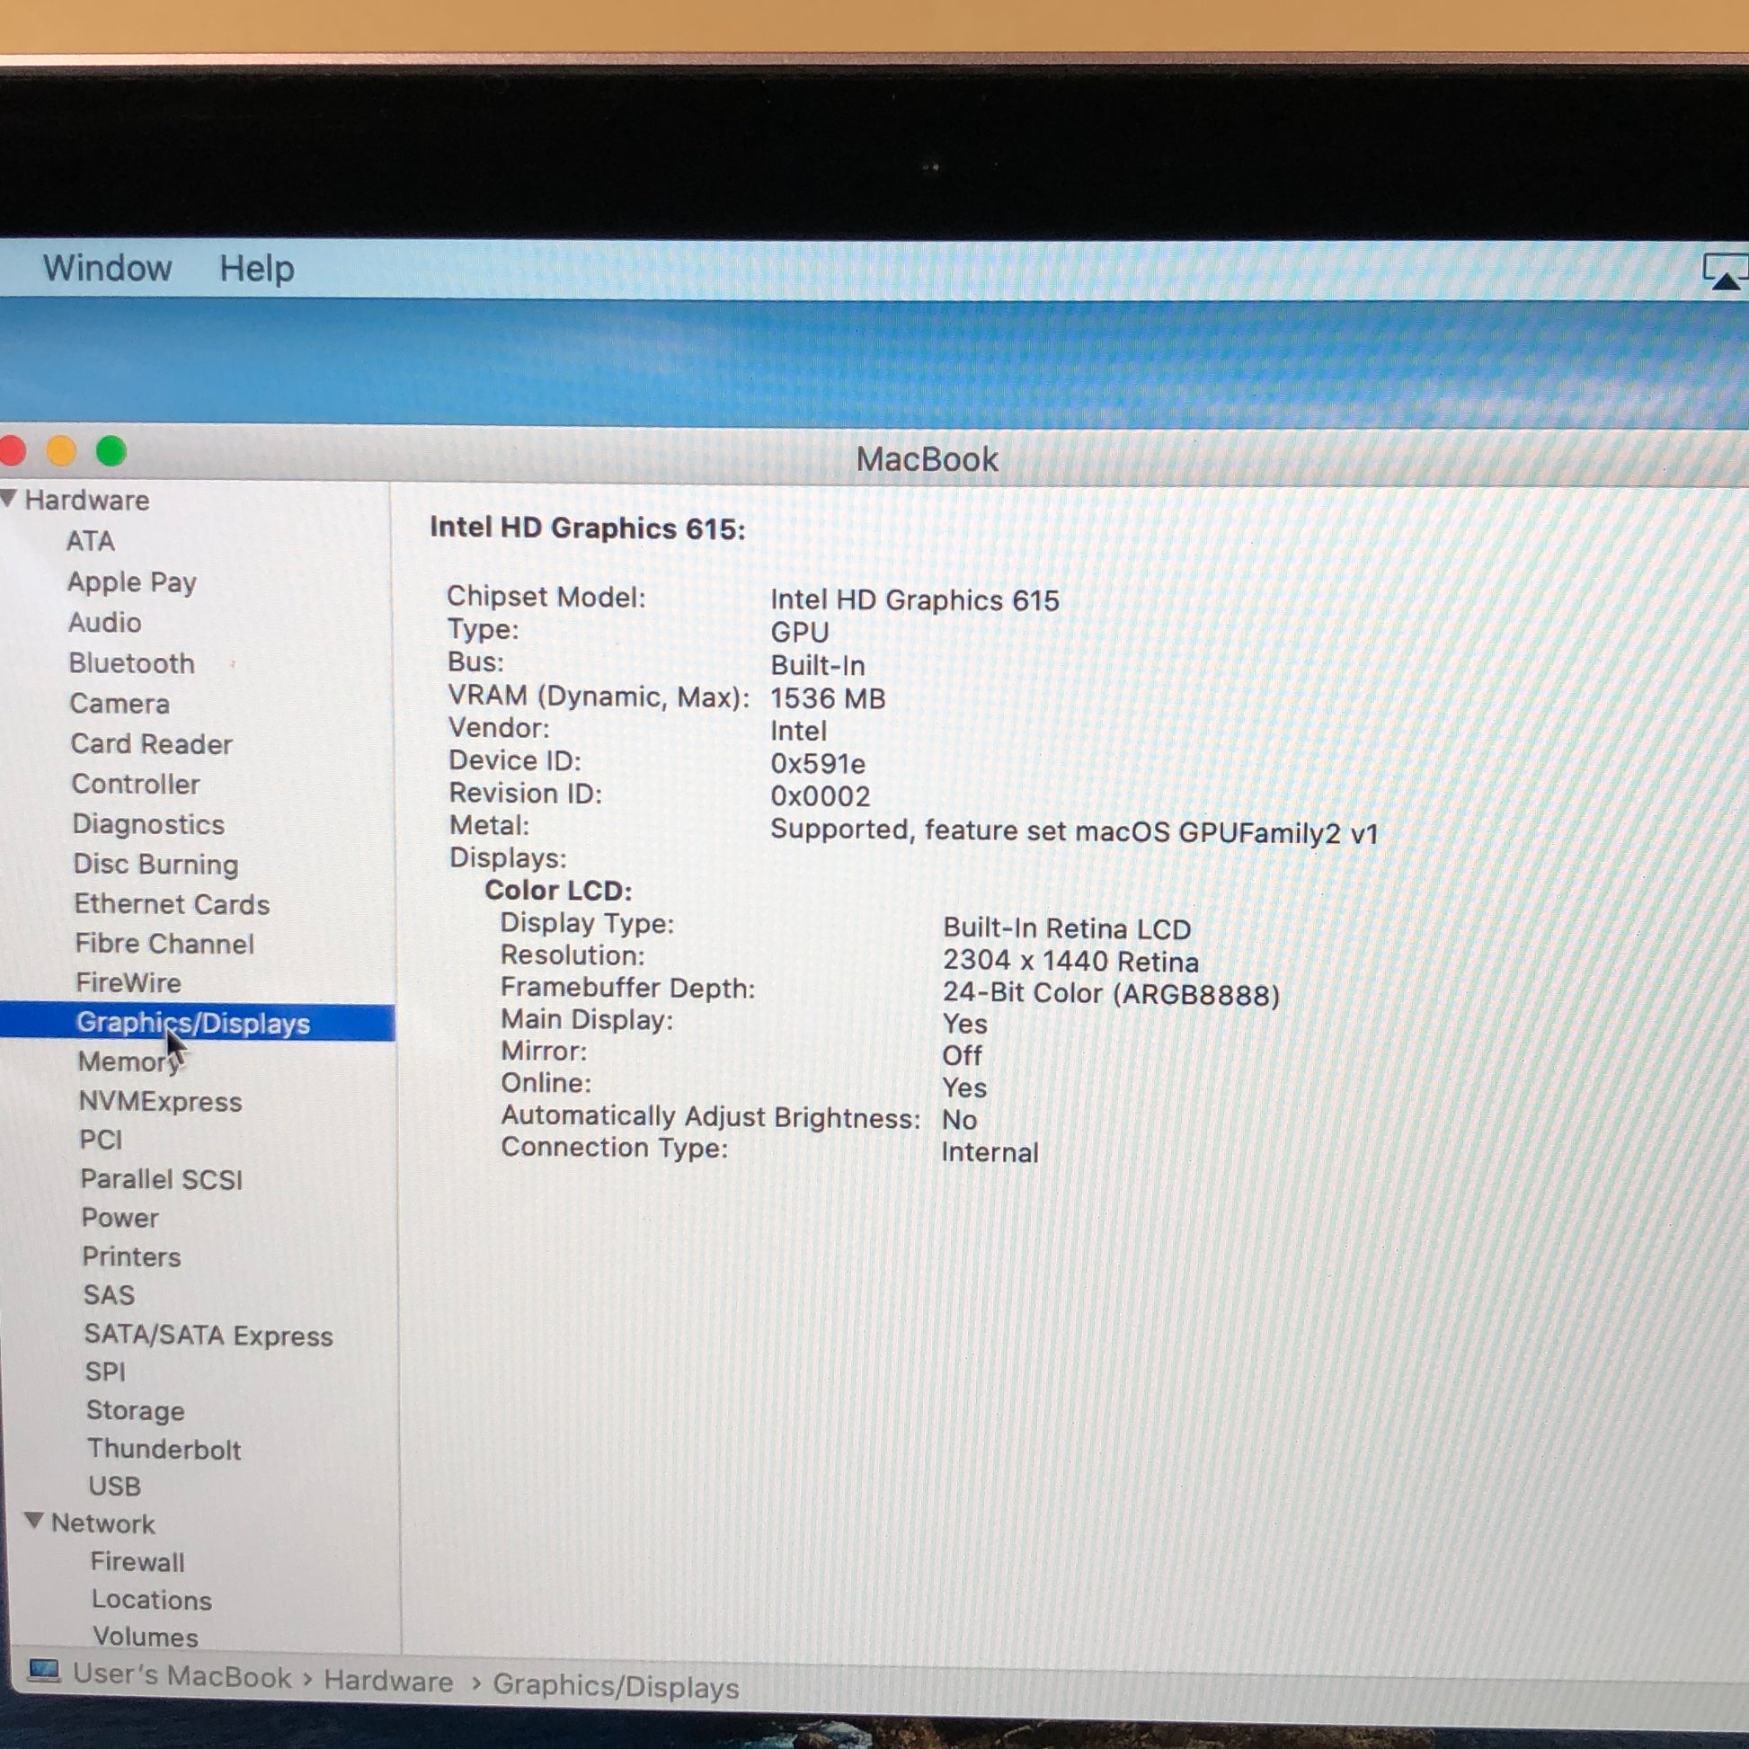
Task: Select Power in the sidebar
Action: coord(120,1218)
